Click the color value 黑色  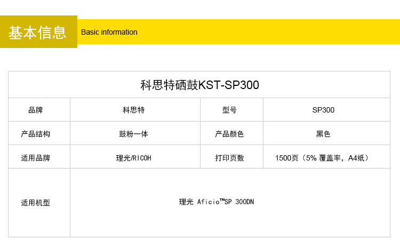tap(323, 134)
